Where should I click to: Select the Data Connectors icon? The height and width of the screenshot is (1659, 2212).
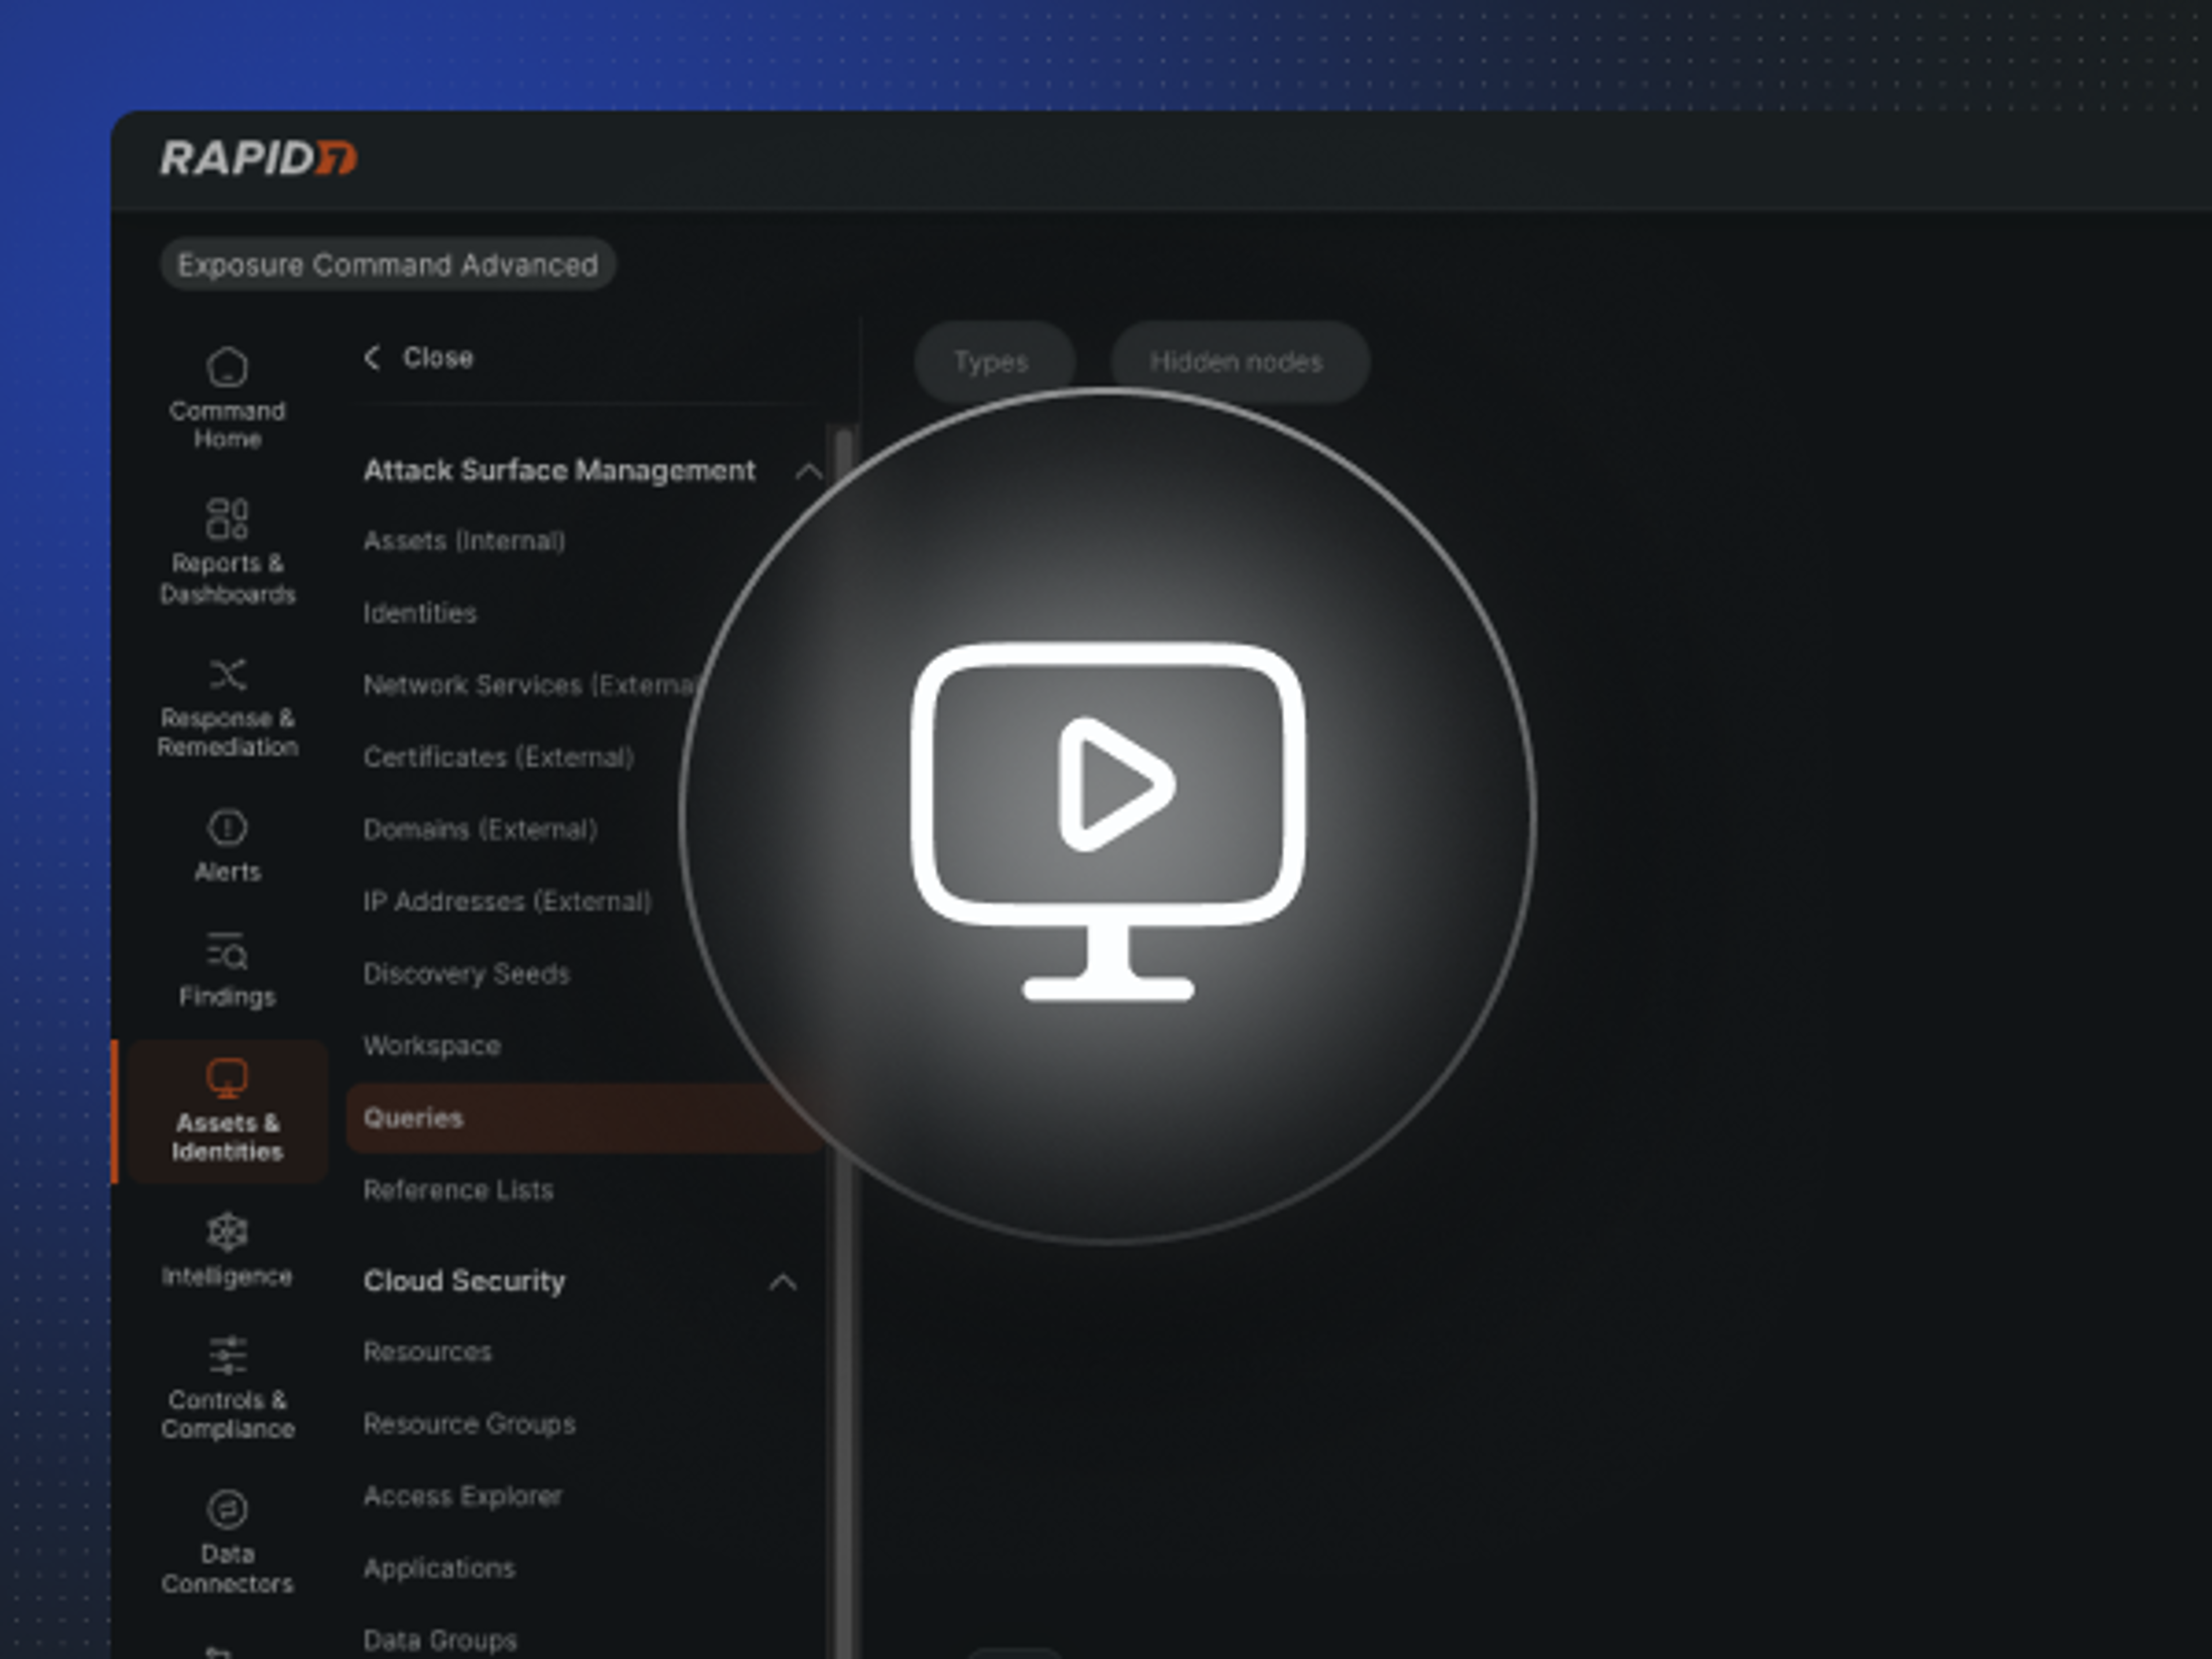tap(227, 1509)
